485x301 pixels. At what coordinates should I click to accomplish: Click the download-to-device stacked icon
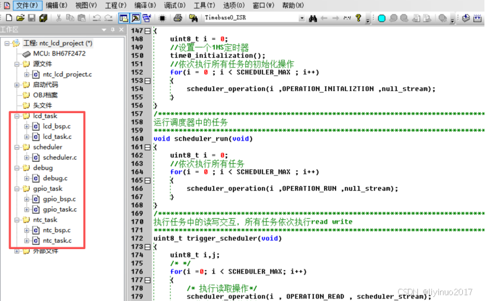point(466,18)
